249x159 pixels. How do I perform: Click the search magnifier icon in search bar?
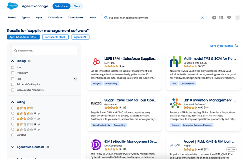click(106, 18)
